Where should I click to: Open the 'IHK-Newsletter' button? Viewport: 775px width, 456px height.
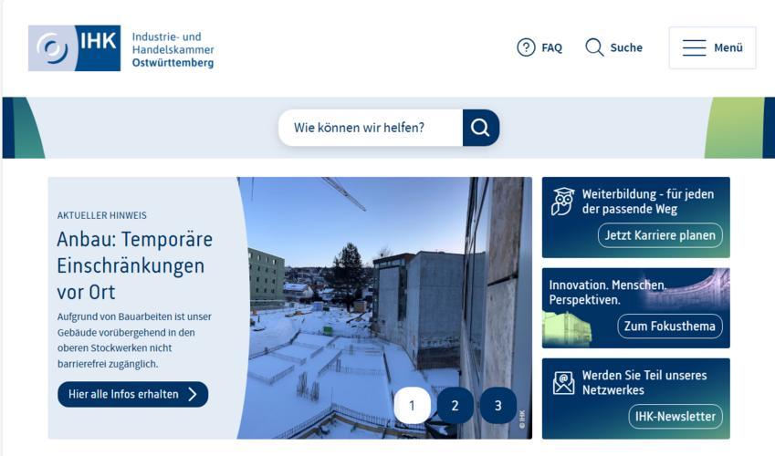point(676,417)
